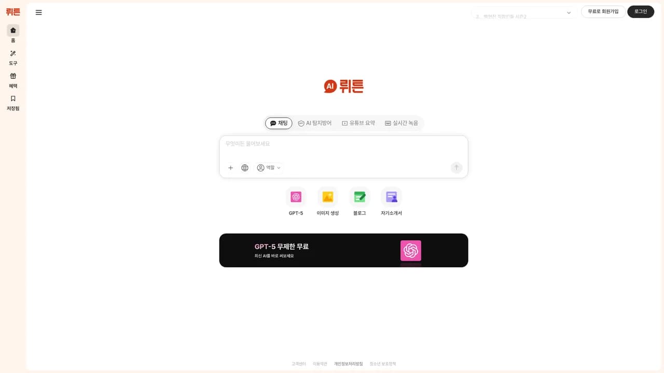Focus the 무엇이든 물어보세요 input field
Viewport: 664px width, 373px height.
click(x=343, y=144)
